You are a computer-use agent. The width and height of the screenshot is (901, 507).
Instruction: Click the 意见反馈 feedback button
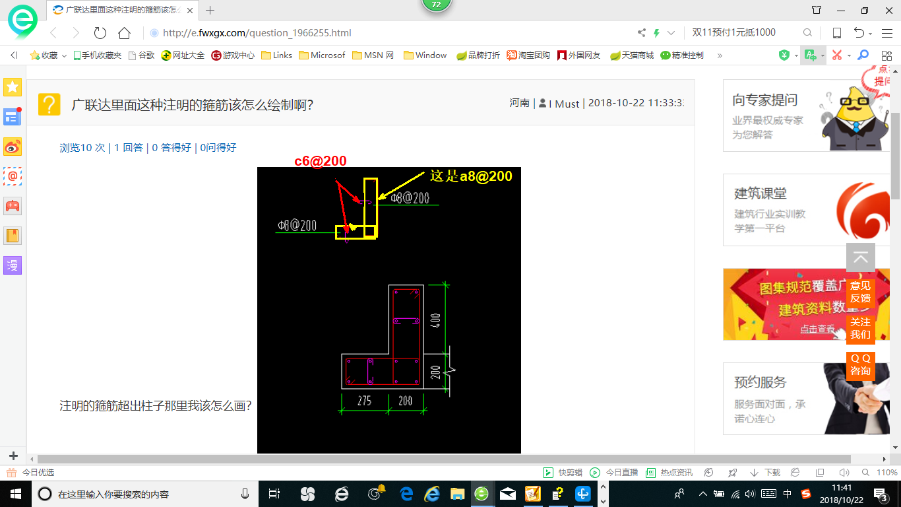click(860, 292)
